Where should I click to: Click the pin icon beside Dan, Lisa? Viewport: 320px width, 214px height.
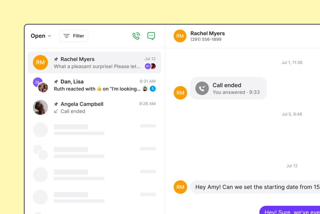pyautogui.click(x=56, y=82)
